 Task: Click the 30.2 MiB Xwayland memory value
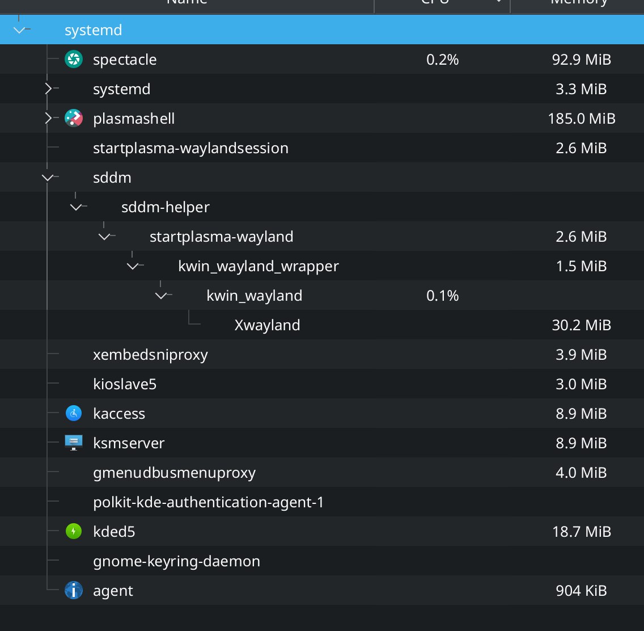(x=582, y=325)
